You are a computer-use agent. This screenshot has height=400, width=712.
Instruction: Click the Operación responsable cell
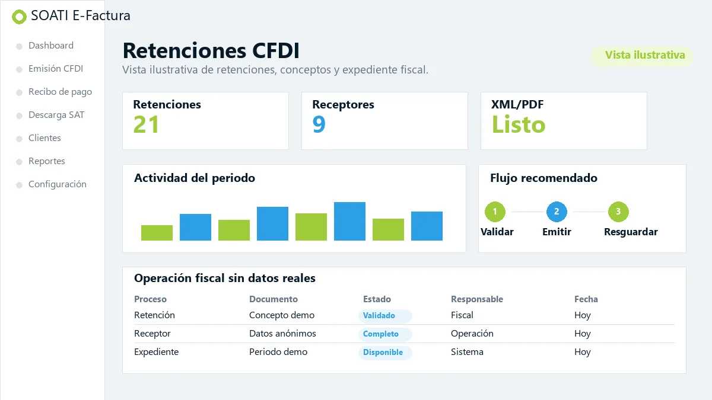pyautogui.click(x=472, y=334)
